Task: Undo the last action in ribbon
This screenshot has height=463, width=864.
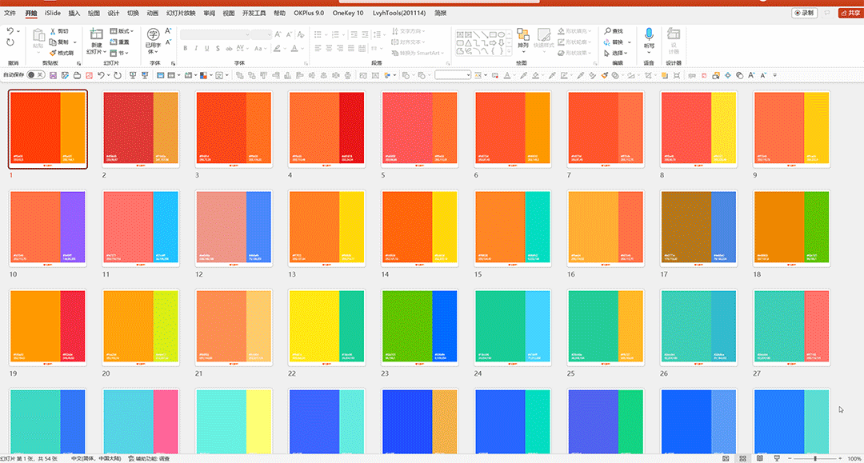Action: [x=10, y=31]
